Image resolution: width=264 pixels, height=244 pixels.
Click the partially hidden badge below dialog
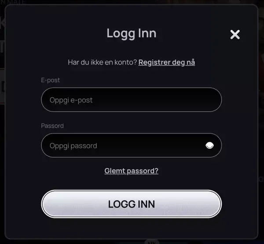[x=152, y=242]
